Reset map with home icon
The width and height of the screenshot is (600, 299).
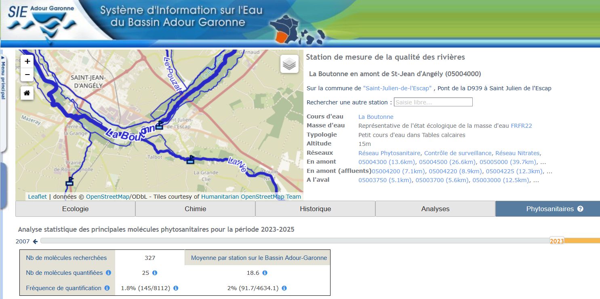[27, 93]
